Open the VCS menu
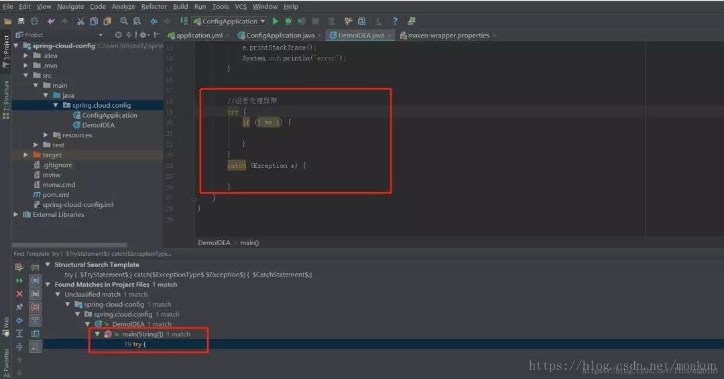This screenshot has height=379, width=724. click(241, 7)
